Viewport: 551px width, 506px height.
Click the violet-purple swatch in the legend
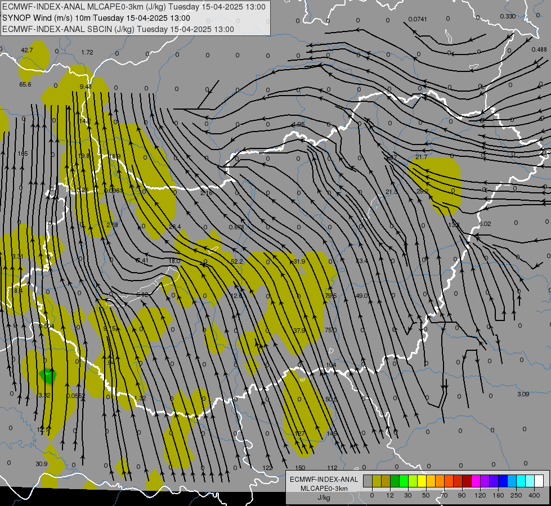coord(485,481)
